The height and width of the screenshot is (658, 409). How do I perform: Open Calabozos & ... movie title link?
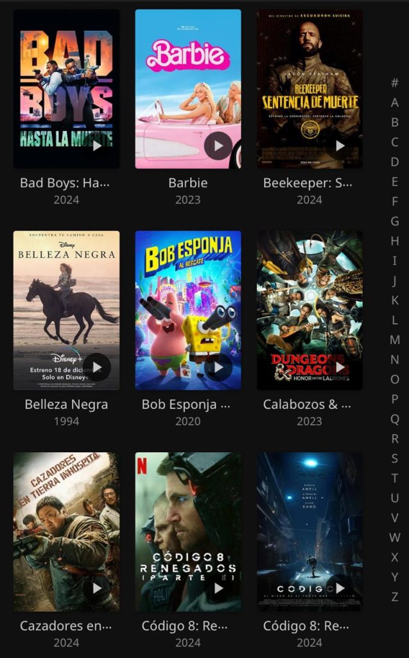(x=307, y=405)
